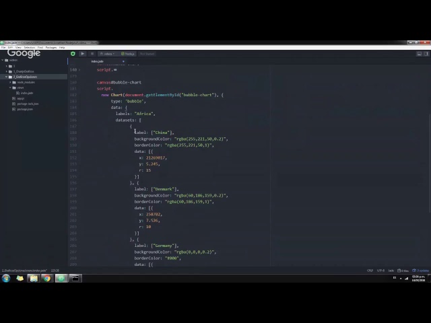Click the taskbar clock
The image size is (431, 323).
click(x=418, y=279)
